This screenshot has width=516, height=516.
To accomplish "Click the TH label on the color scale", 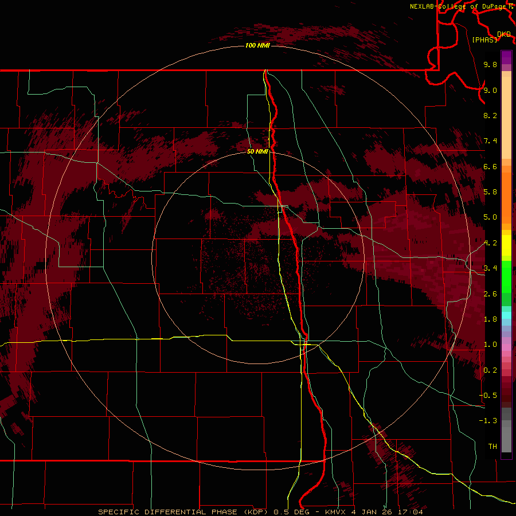I will tap(492, 446).
